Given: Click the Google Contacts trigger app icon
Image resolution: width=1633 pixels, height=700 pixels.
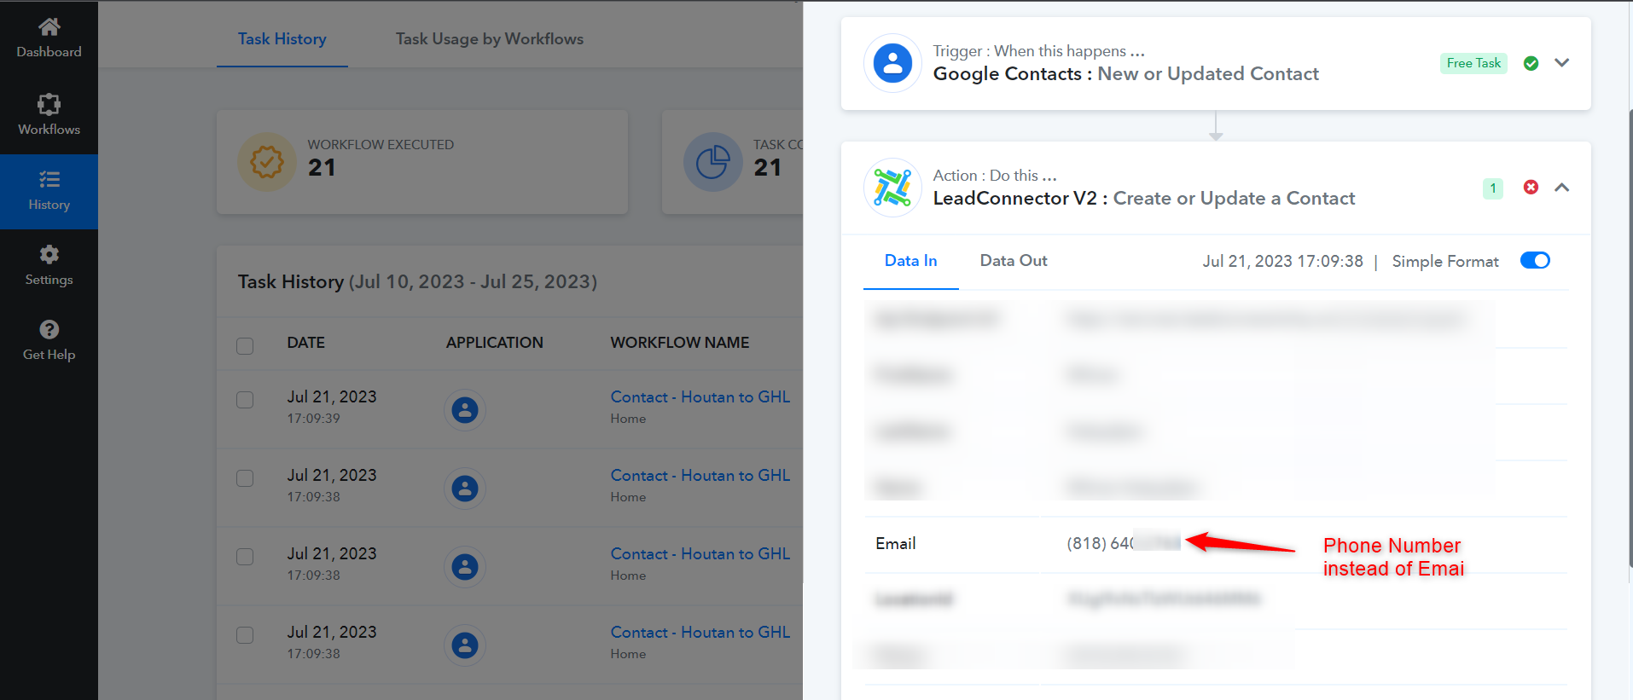Looking at the screenshot, I should [892, 63].
